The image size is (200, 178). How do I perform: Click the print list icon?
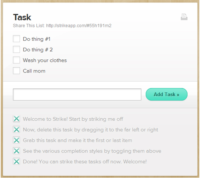pyautogui.click(x=184, y=17)
